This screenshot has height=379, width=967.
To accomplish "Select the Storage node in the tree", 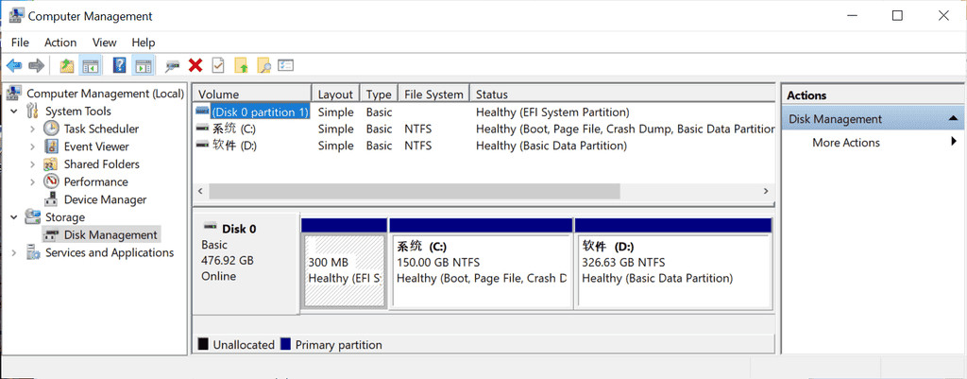I will point(65,217).
